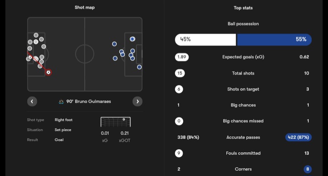Click the 1.89 xG value pill
The height and width of the screenshot is (176, 328).
pos(182,57)
